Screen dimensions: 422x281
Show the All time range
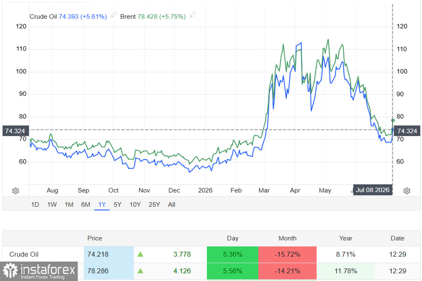tap(171, 205)
